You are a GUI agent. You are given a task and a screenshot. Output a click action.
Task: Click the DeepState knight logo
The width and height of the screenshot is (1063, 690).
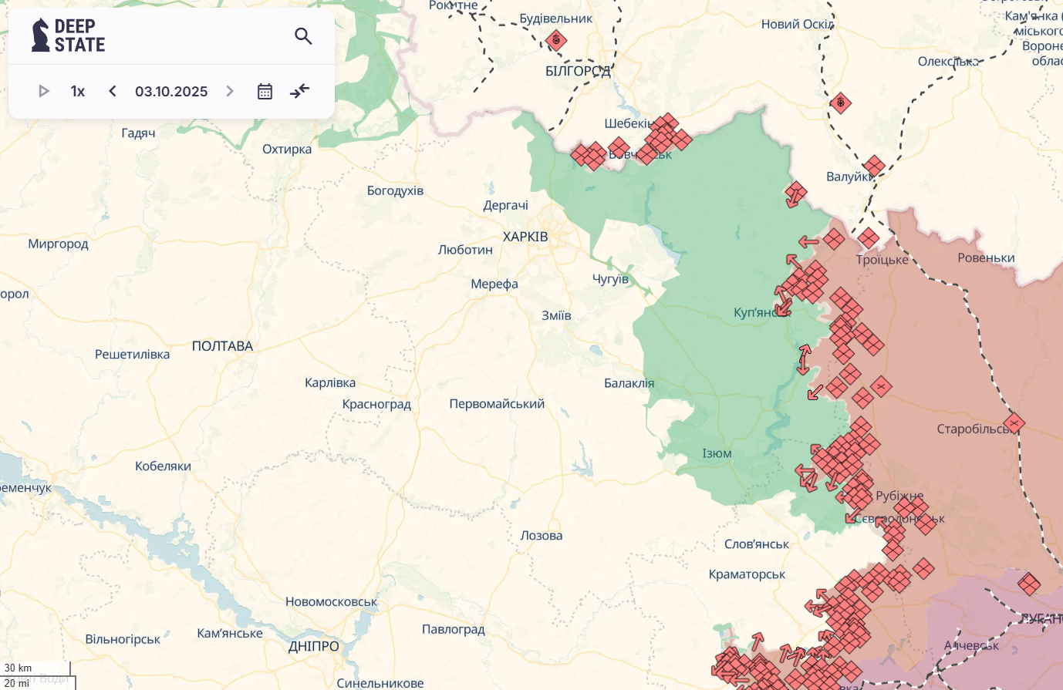click(x=41, y=35)
